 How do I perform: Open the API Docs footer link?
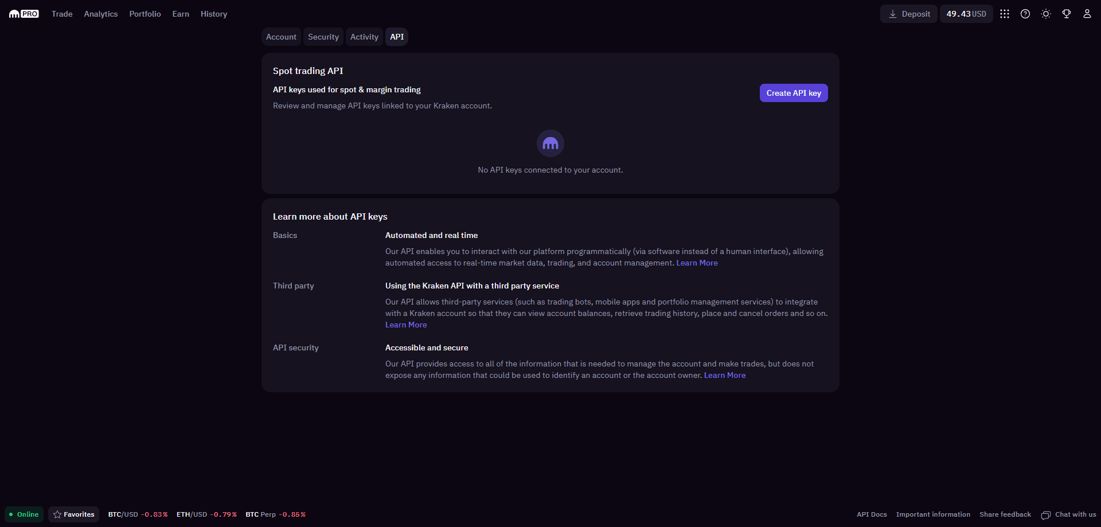click(872, 514)
